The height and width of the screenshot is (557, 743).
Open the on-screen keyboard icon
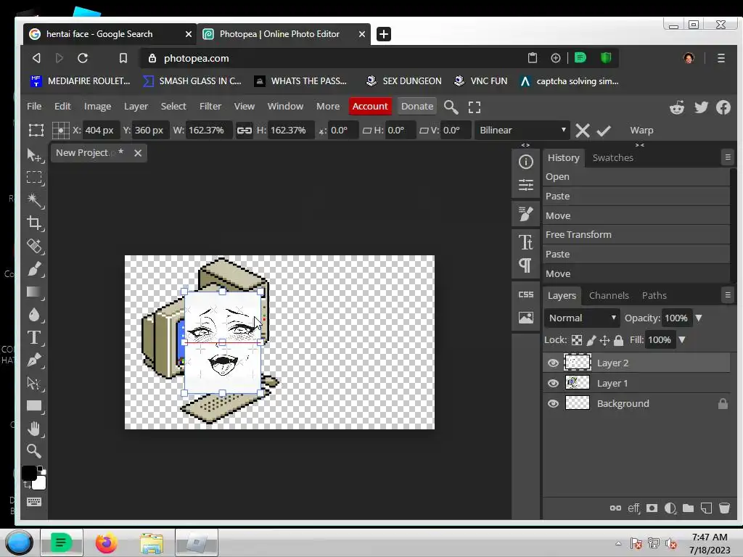tap(34, 502)
